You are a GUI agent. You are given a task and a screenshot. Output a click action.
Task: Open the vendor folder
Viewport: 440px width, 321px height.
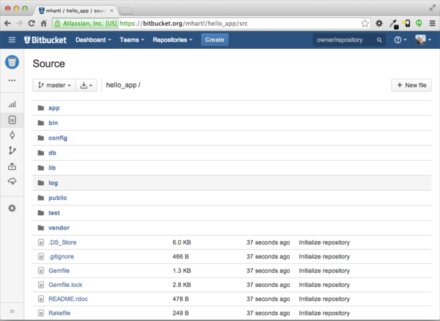tap(59, 228)
